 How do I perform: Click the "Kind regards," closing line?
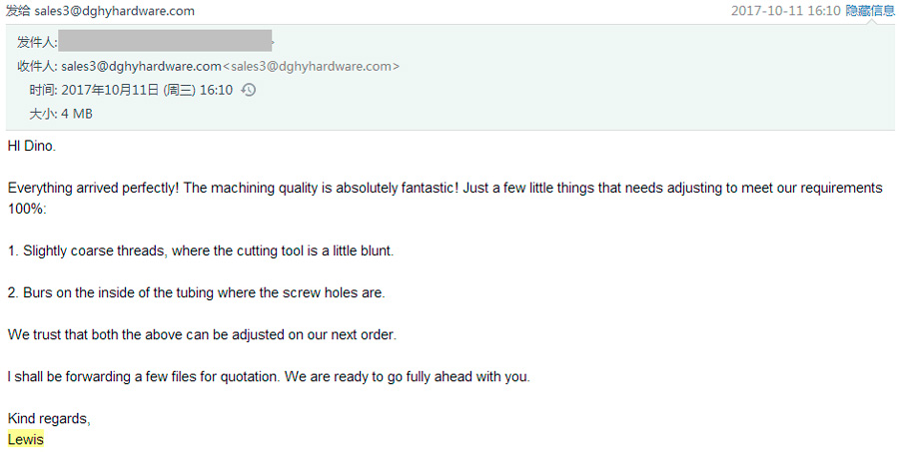point(49,418)
